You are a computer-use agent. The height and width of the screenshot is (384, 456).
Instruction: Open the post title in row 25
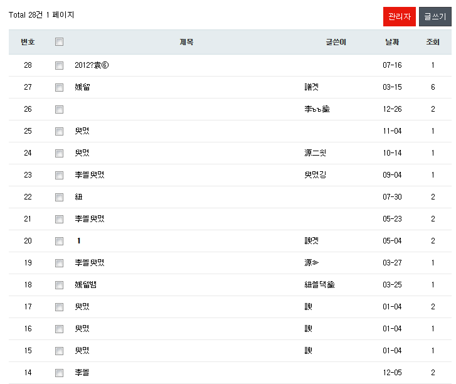pos(82,131)
